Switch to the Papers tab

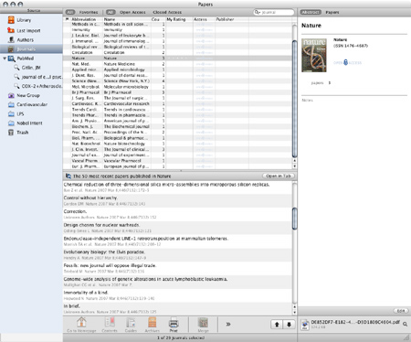[x=332, y=12]
